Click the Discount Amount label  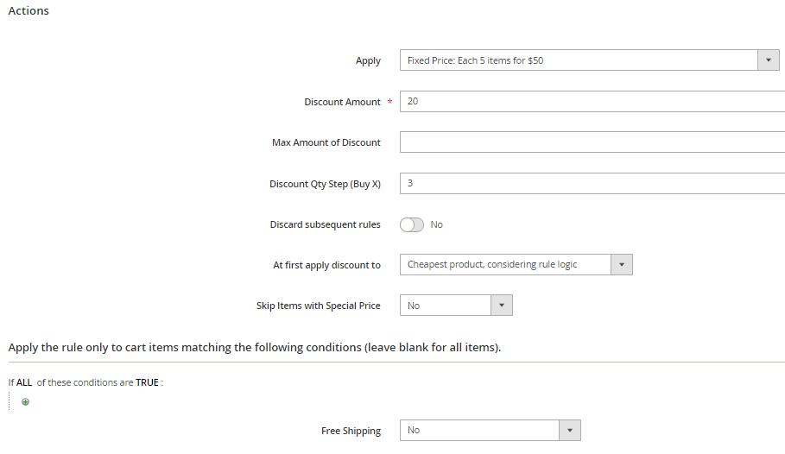[342, 102]
